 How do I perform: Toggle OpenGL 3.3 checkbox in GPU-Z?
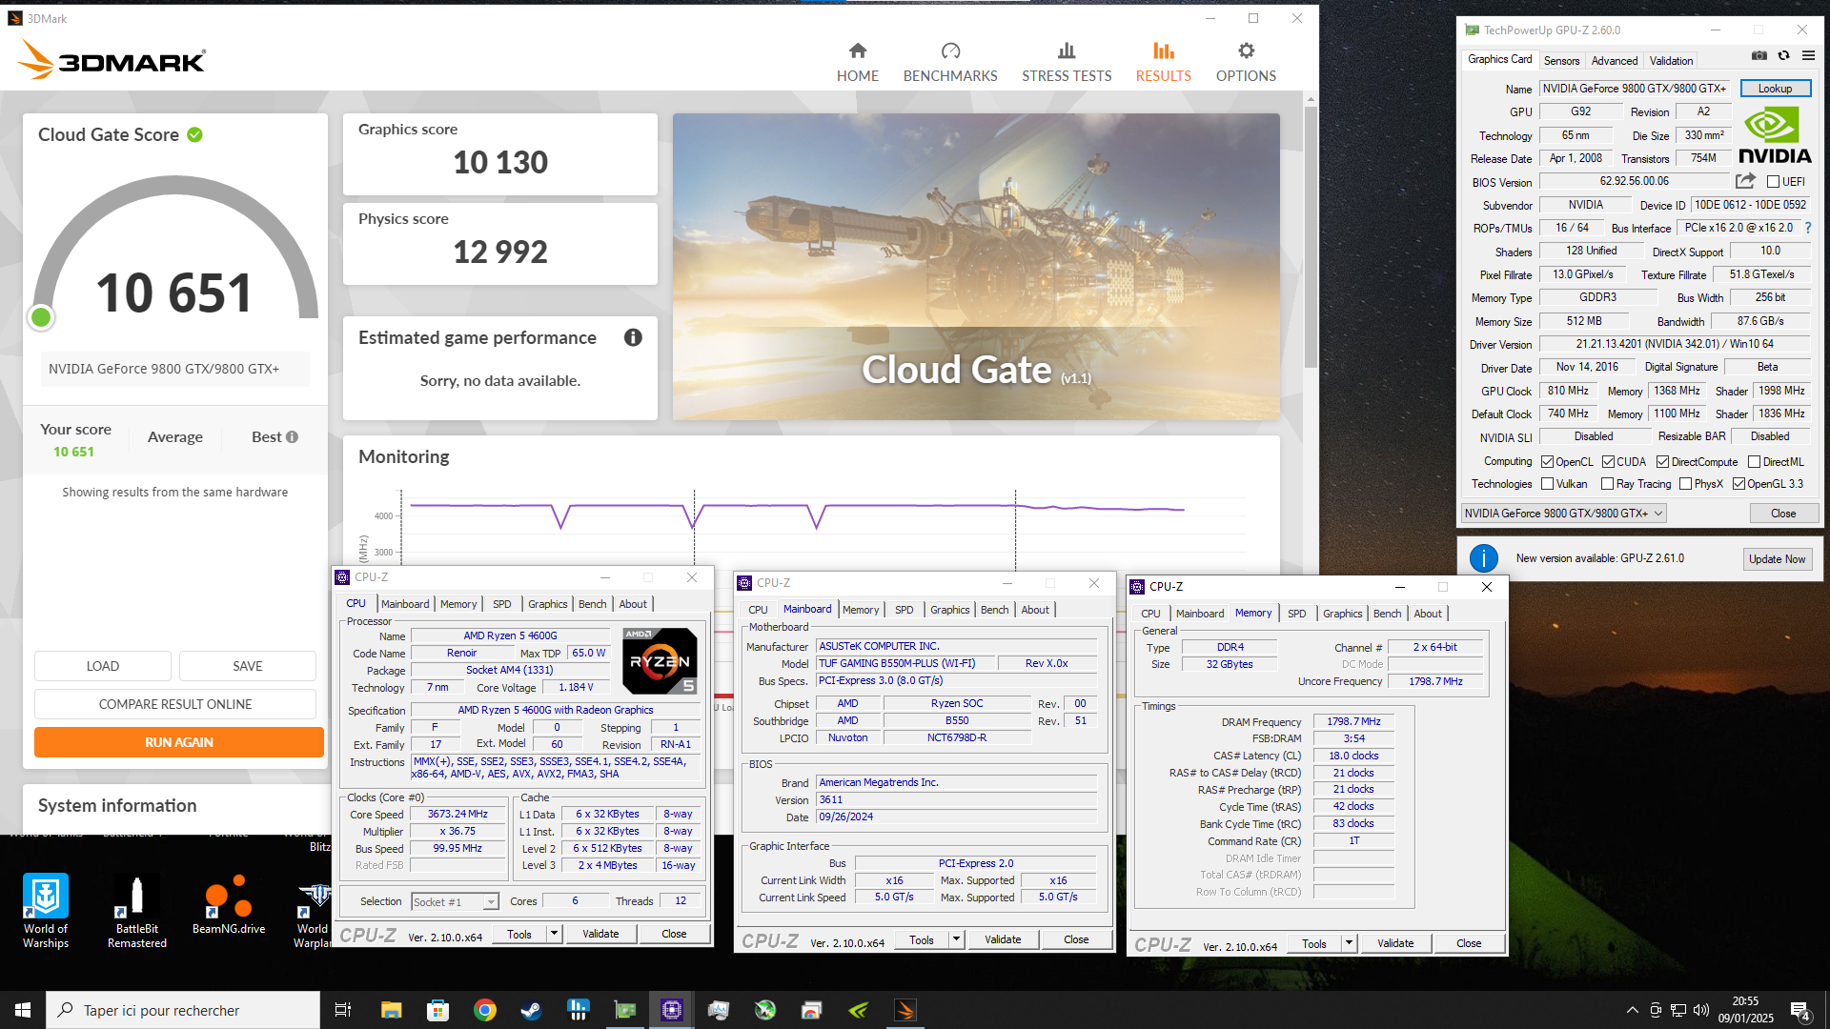point(1738,484)
